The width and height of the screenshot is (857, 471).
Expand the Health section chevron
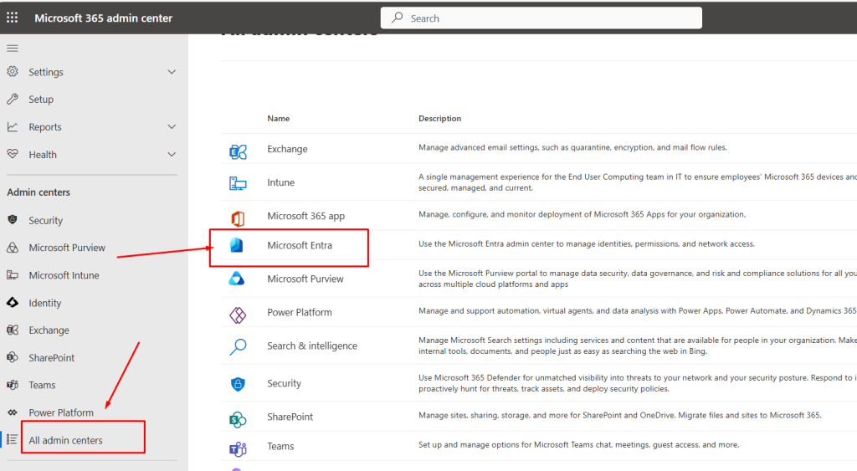tap(172, 155)
